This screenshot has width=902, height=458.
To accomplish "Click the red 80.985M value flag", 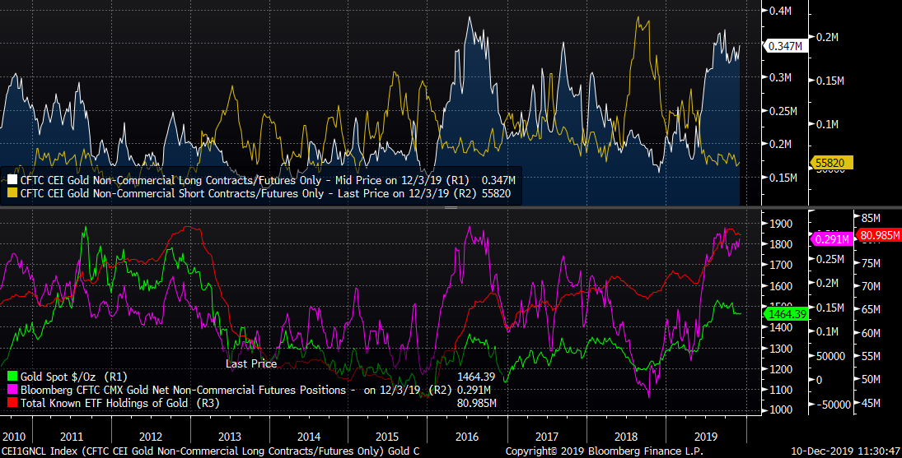I will pos(880,235).
